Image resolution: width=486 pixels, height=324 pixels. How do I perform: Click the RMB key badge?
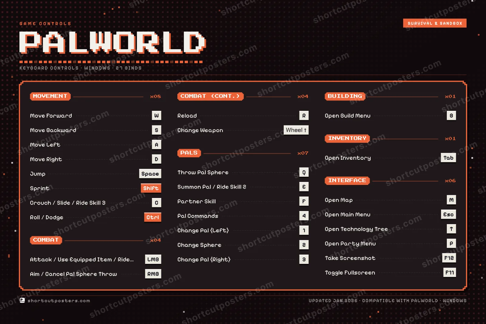coord(153,274)
